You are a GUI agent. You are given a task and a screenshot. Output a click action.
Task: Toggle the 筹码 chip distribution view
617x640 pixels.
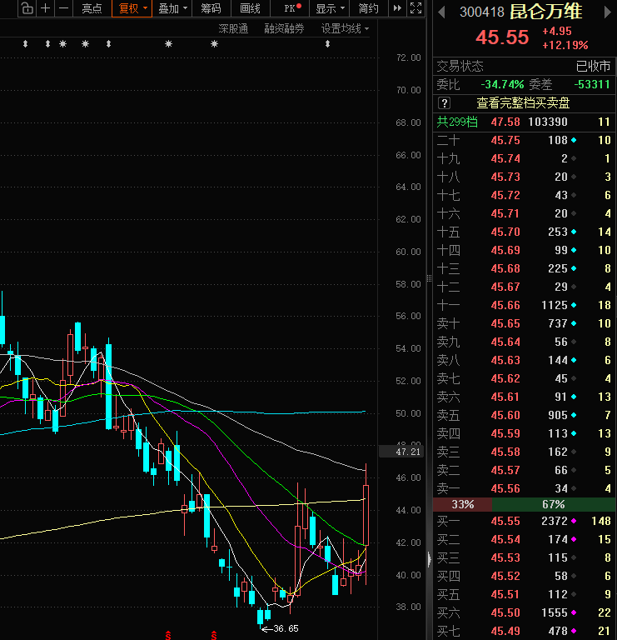coord(211,8)
